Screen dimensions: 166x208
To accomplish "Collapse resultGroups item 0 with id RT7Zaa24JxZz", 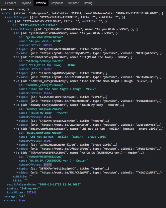I will pyautogui.click(x=8, y=21).
